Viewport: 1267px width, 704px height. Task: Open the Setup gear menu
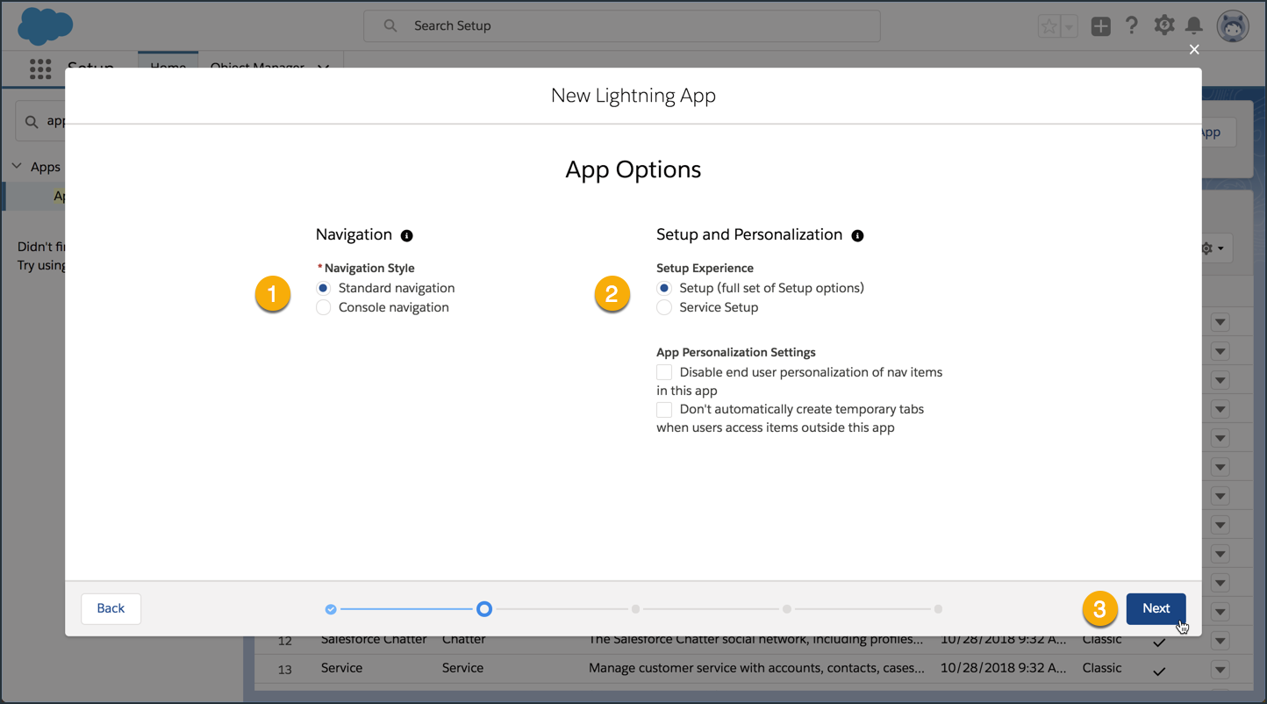(x=1163, y=25)
